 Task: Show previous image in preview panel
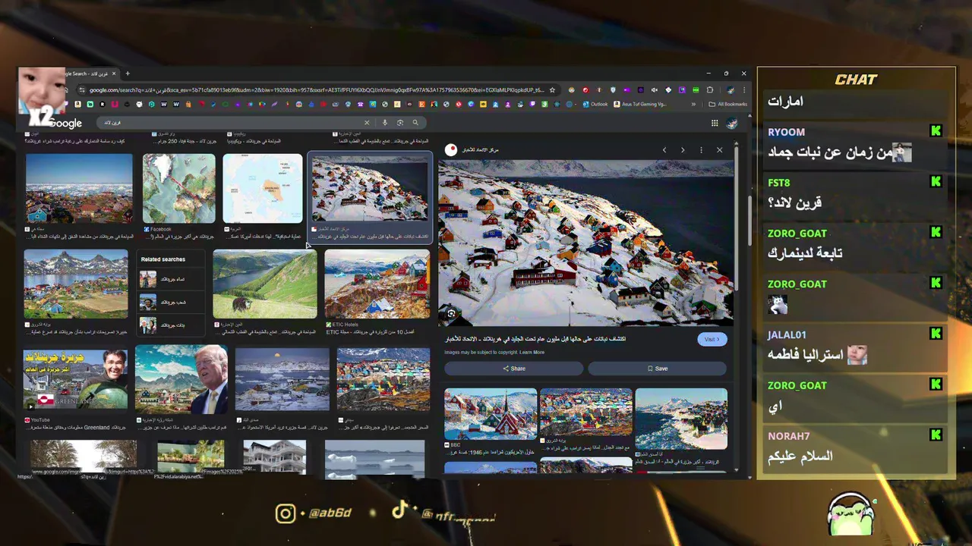tap(664, 150)
